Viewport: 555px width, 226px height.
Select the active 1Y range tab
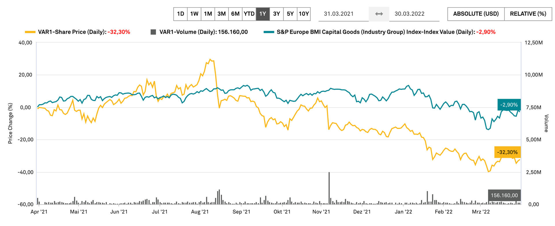[262, 14]
